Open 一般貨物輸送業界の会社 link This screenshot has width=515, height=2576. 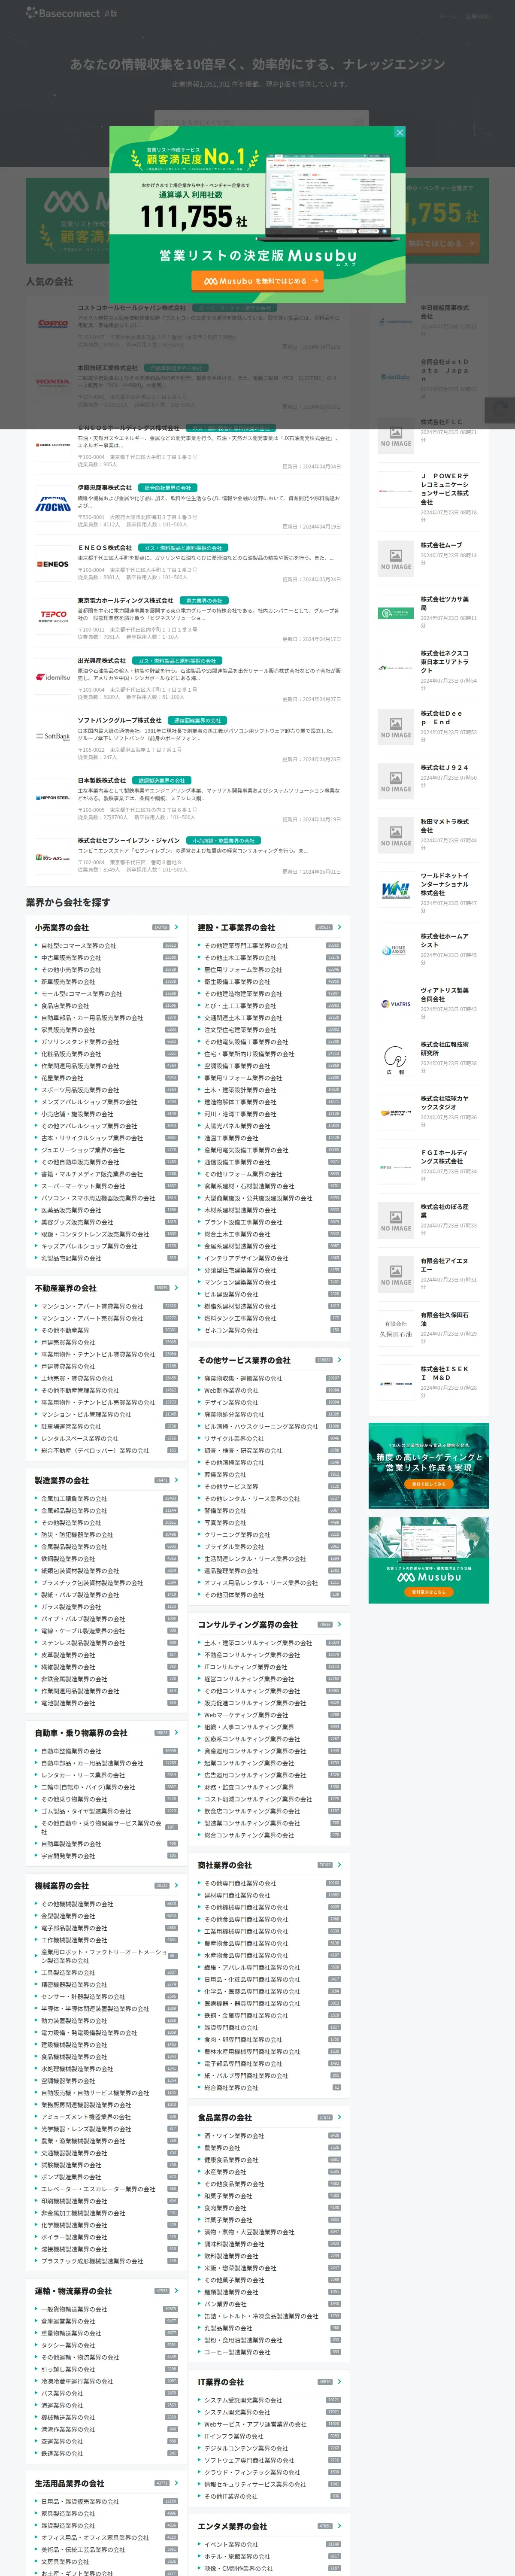pyautogui.click(x=74, y=2309)
